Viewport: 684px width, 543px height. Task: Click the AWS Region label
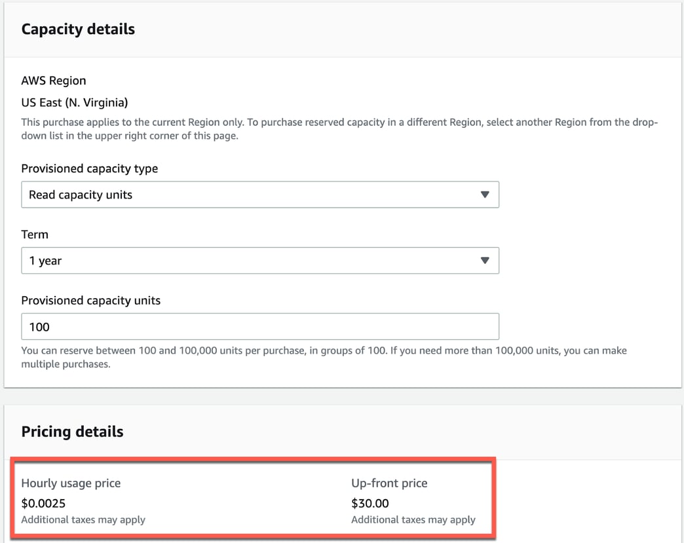click(x=53, y=80)
